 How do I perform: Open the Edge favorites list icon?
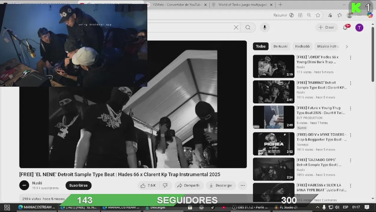click(340, 15)
